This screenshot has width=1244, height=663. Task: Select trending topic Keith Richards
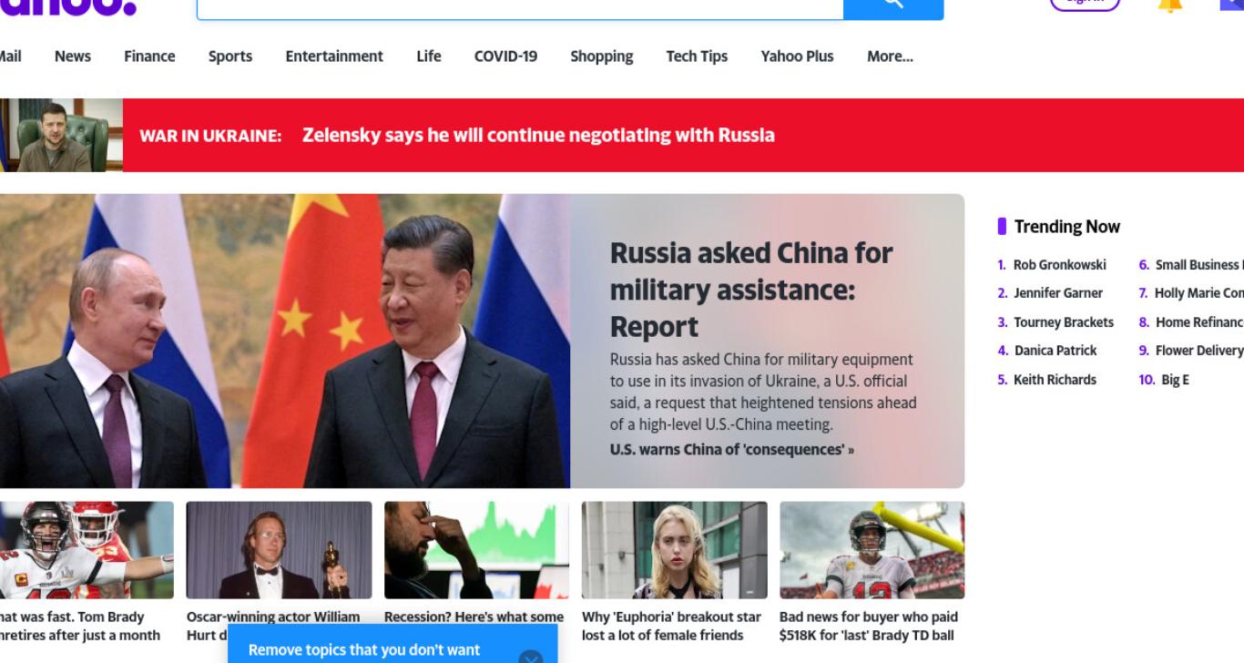pos(1055,380)
